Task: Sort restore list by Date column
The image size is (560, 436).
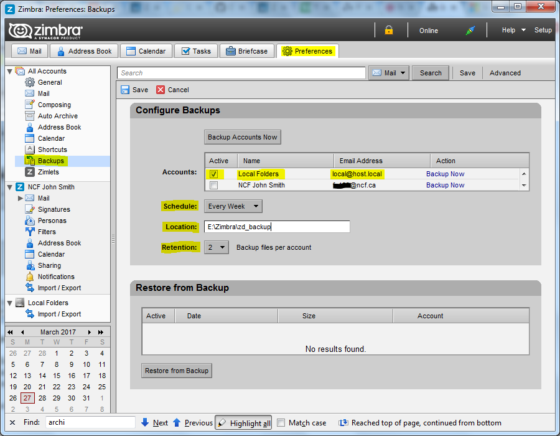Action: [226, 316]
